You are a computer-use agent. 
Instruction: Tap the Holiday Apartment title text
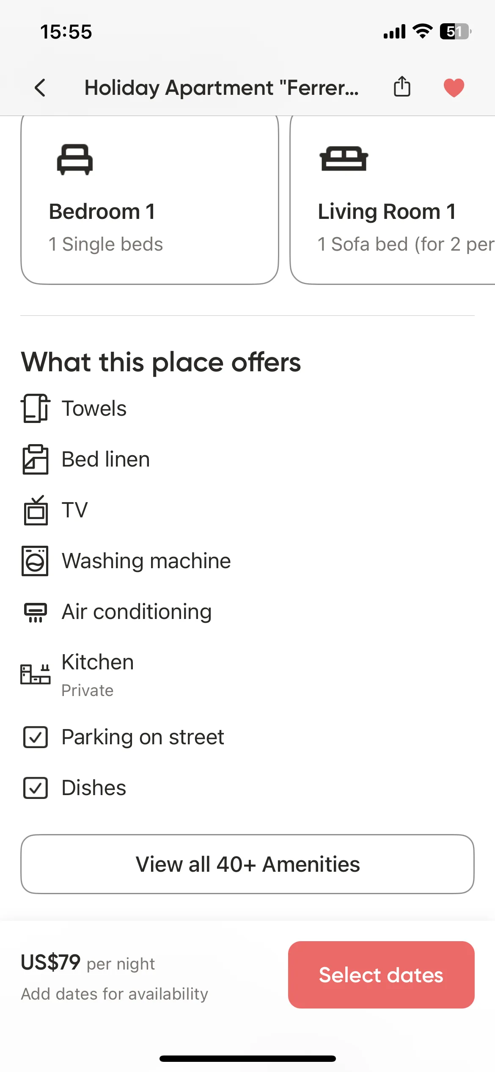click(x=222, y=88)
